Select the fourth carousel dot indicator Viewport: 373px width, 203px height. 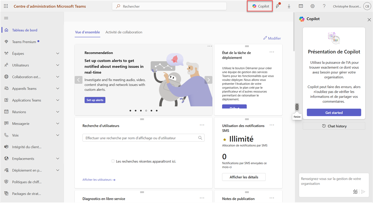(146, 111)
